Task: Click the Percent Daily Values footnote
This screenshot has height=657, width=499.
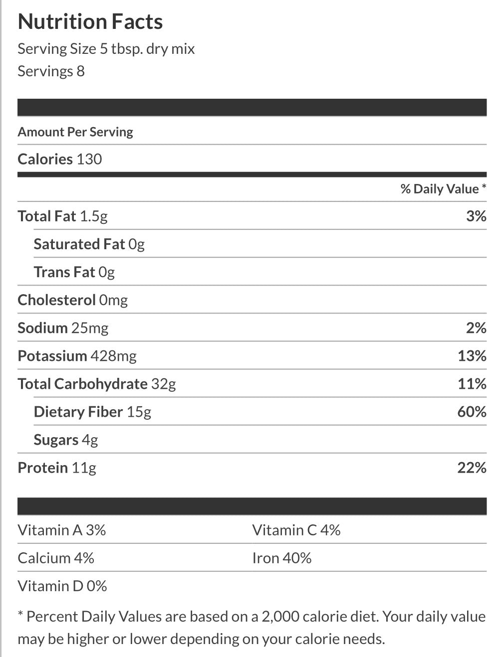Action: click(251, 628)
